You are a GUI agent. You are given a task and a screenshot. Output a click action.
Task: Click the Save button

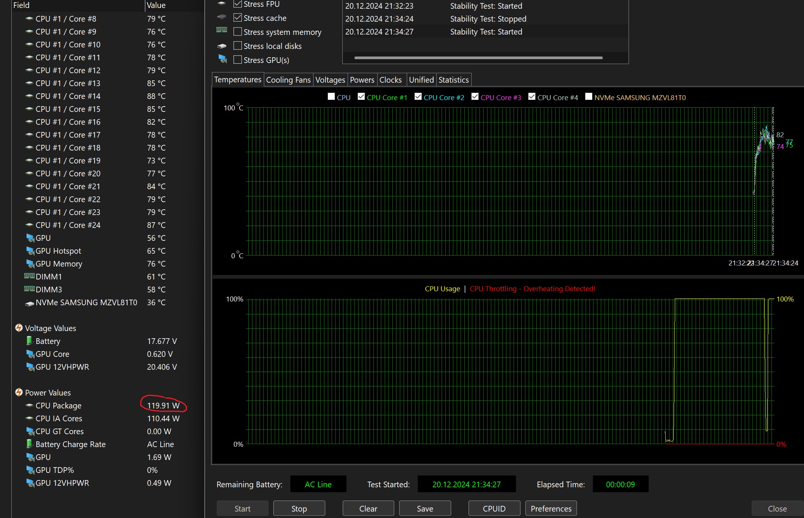pos(425,508)
